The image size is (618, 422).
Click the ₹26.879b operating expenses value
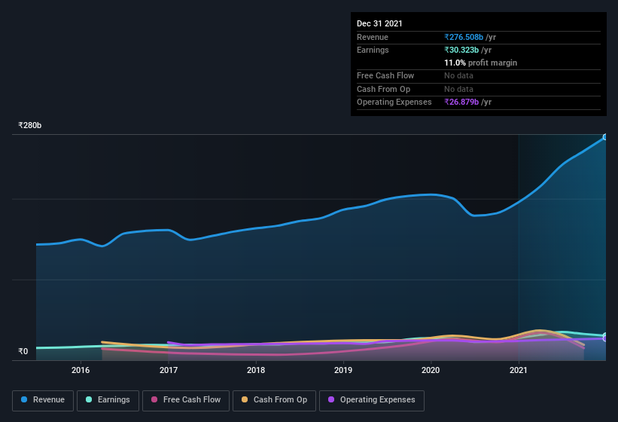461,102
